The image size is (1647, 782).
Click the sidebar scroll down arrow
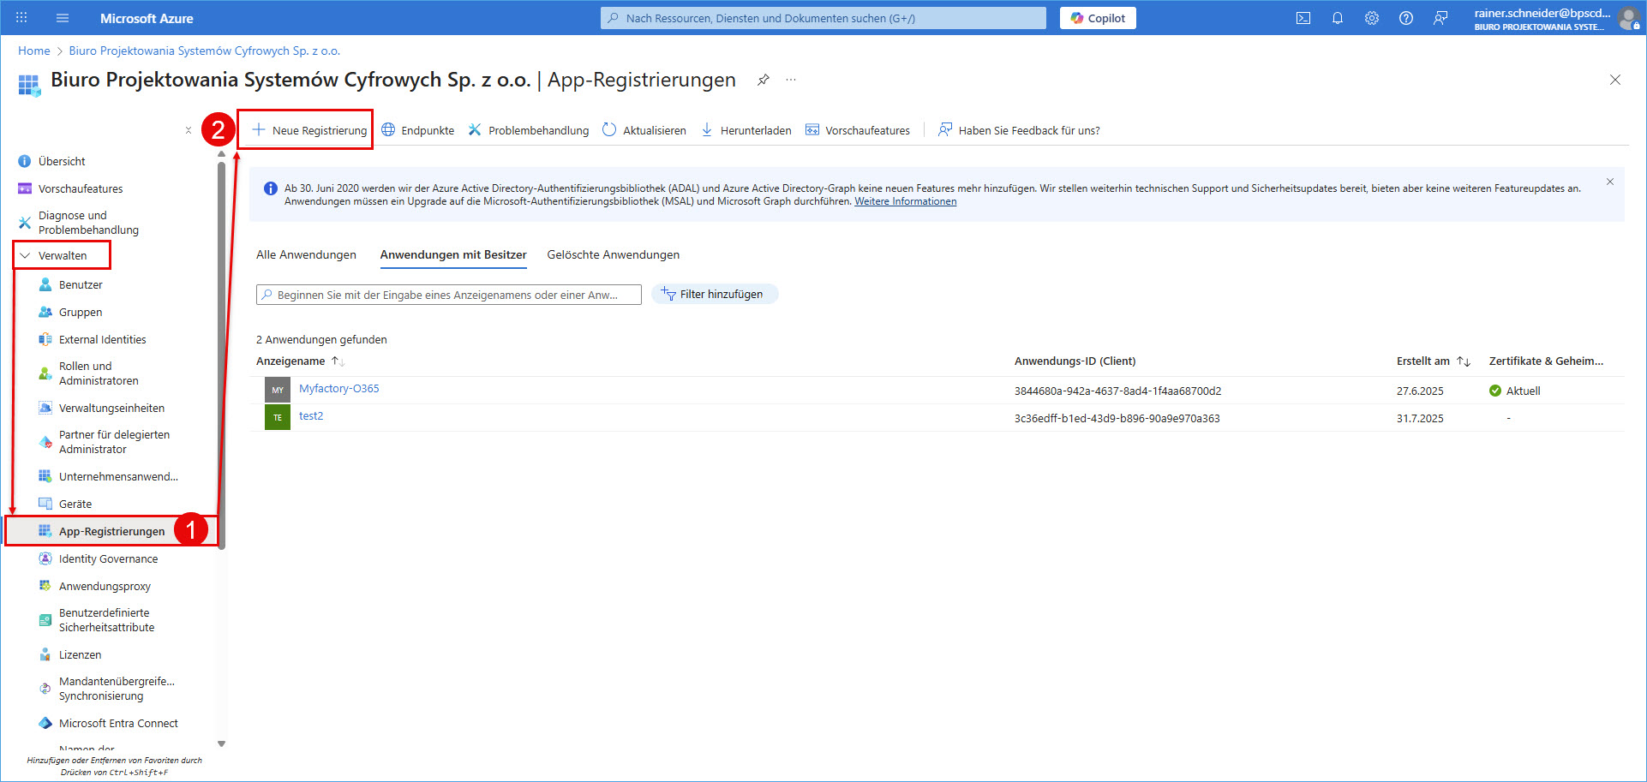[x=221, y=743]
